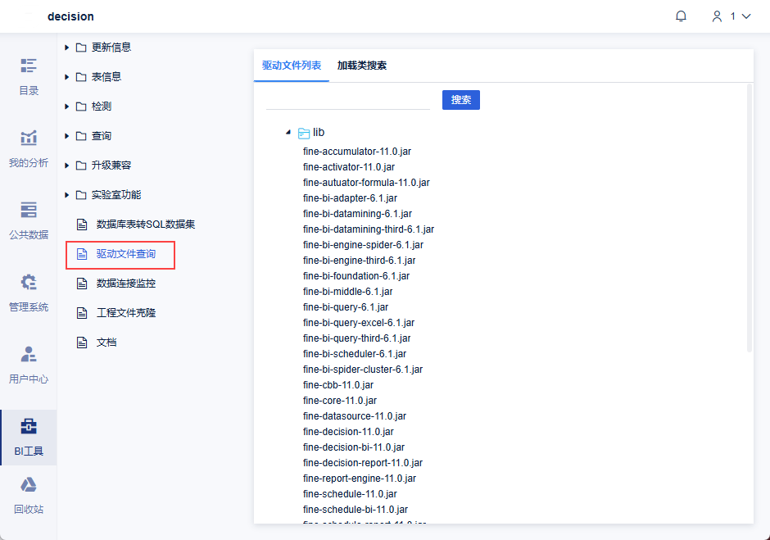Select fine-bi-query-excel-6.1.jar
This screenshot has height=540, width=770.
(359, 322)
